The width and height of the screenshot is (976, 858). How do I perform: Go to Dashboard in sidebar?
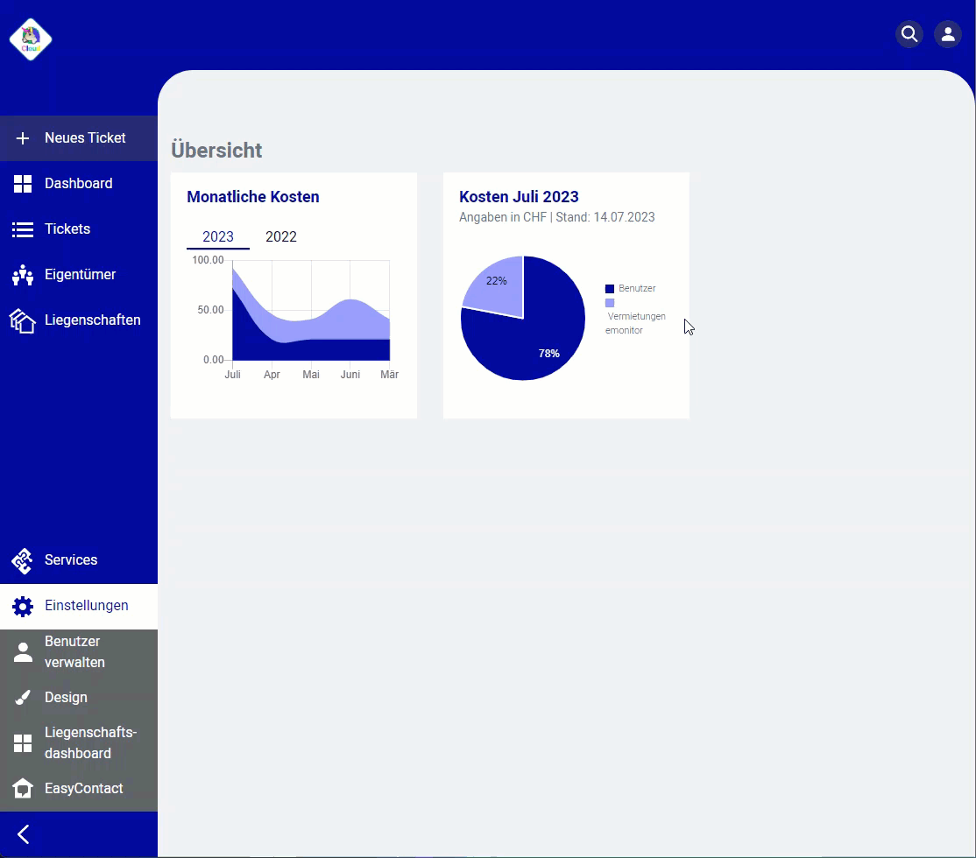pyautogui.click(x=79, y=184)
